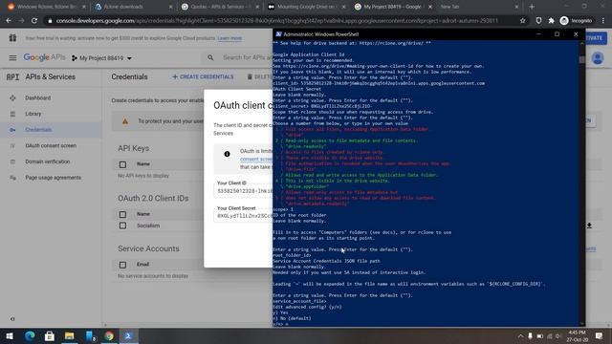Screen dimensions: 612x344
Task: Open Domain verification in sidebar
Action: (x=47, y=161)
